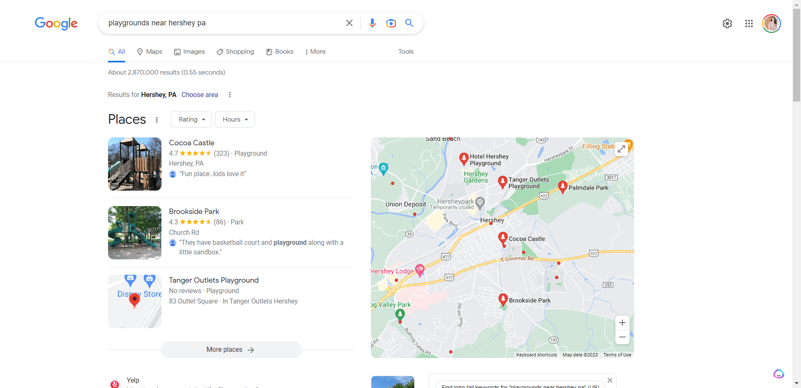
Task: Click the "83 Outlet Square" address text
Action: tap(193, 301)
